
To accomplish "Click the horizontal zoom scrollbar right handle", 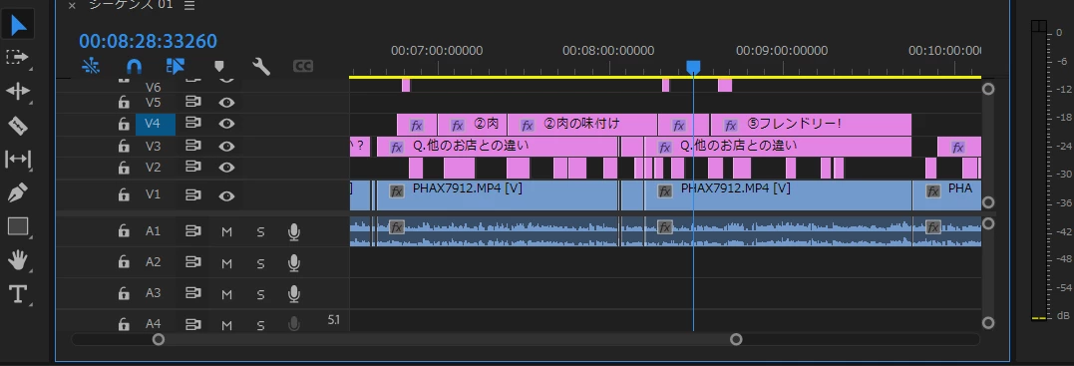I will point(736,339).
